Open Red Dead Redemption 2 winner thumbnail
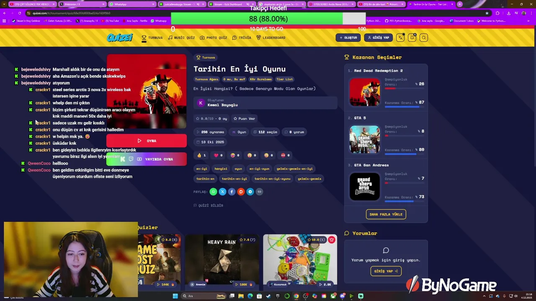The height and width of the screenshot is (301, 536). coord(365,92)
